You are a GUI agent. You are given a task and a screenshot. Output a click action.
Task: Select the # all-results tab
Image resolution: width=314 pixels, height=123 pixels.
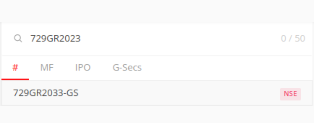15,68
